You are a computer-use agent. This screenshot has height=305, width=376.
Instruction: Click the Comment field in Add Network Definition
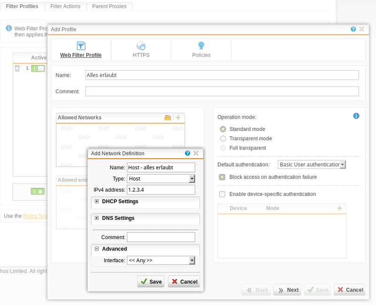click(161, 237)
